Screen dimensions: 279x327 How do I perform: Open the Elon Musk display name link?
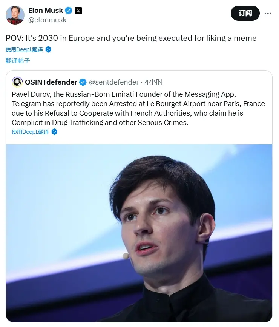click(45, 10)
